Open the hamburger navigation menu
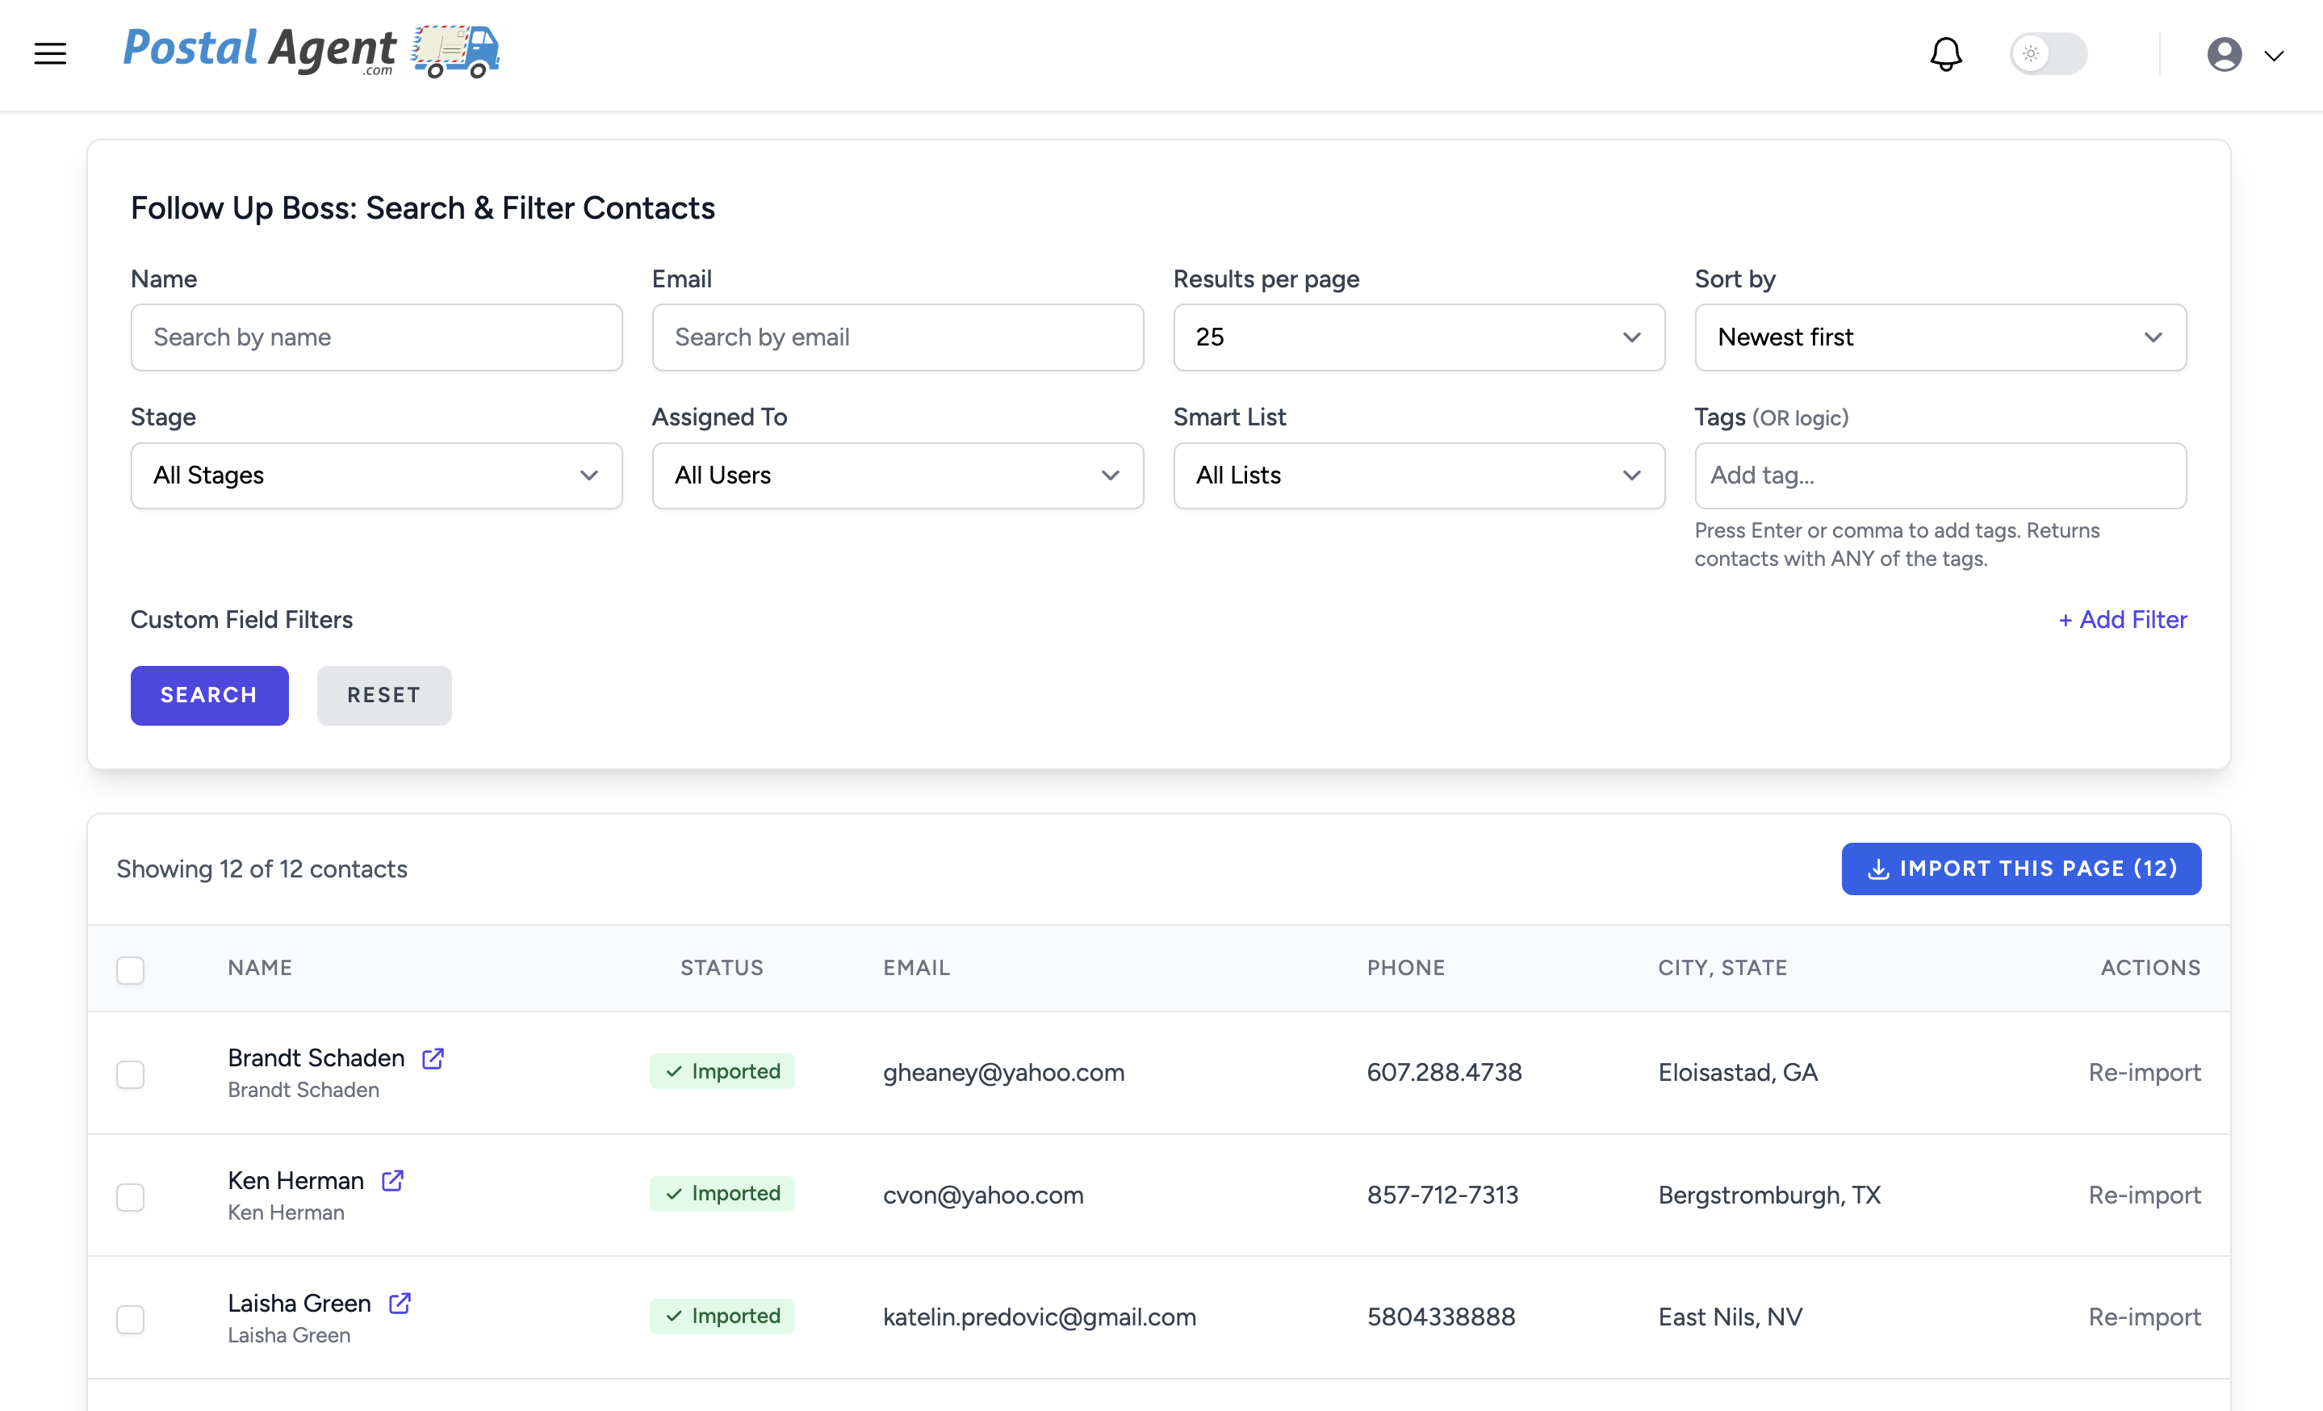Screen dimensions: 2323x1411 (x=50, y=54)
